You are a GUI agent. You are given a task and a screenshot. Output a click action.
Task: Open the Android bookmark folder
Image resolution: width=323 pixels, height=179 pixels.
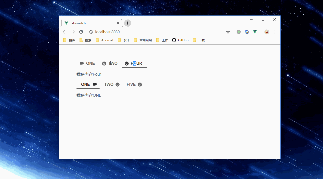pyautogui.click(x=104, y=40)
